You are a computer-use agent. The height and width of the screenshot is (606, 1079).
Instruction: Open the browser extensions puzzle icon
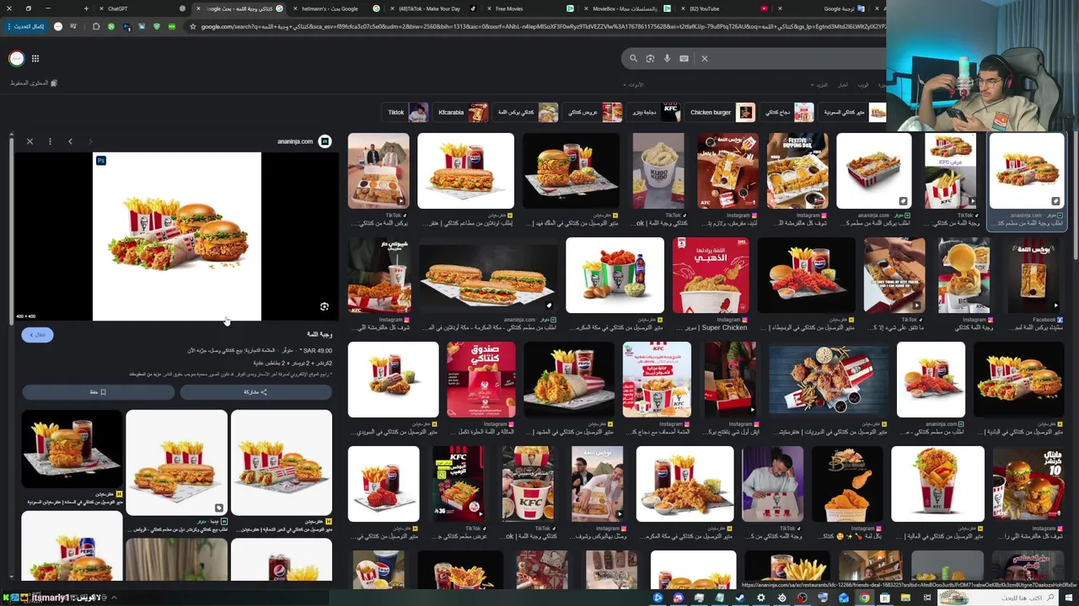[x=96, y=27]
